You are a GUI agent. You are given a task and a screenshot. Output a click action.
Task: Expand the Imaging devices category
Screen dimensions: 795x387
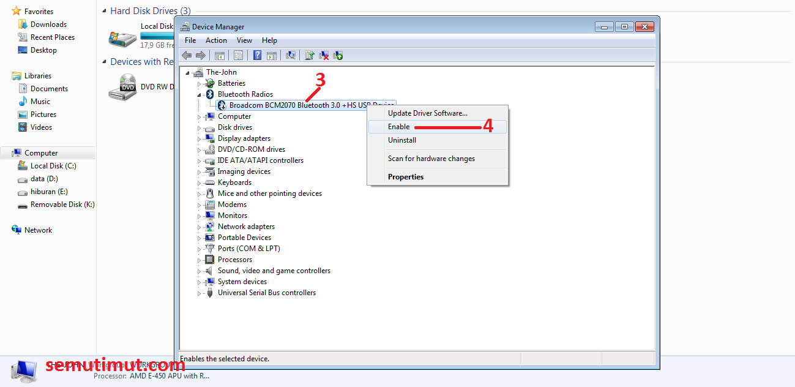pos(200,171)
